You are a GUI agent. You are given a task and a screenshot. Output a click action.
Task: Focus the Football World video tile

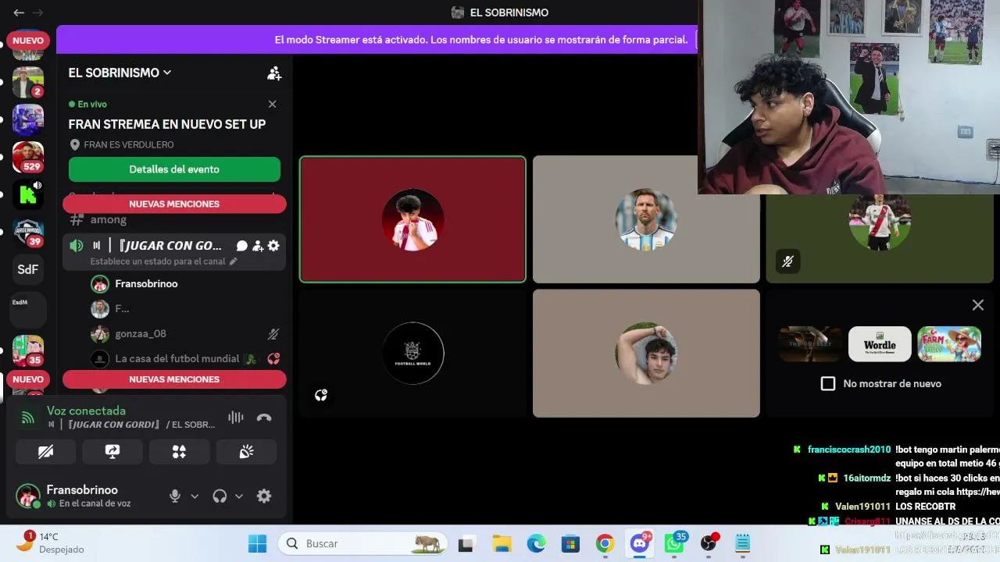(412, 354)
